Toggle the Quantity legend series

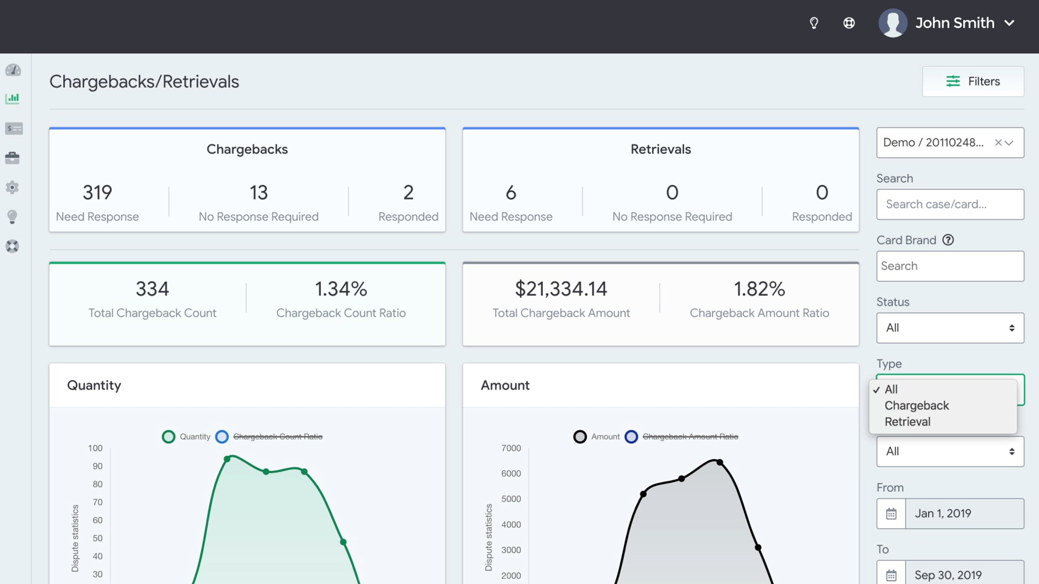click(x=186, y=436)
